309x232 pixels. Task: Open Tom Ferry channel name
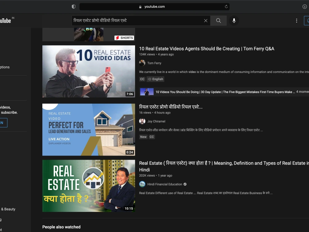(x=154, y=63)
